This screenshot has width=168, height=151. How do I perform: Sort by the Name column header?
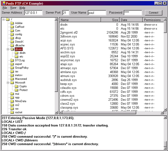pyautogui.click(x=80, y=20)
